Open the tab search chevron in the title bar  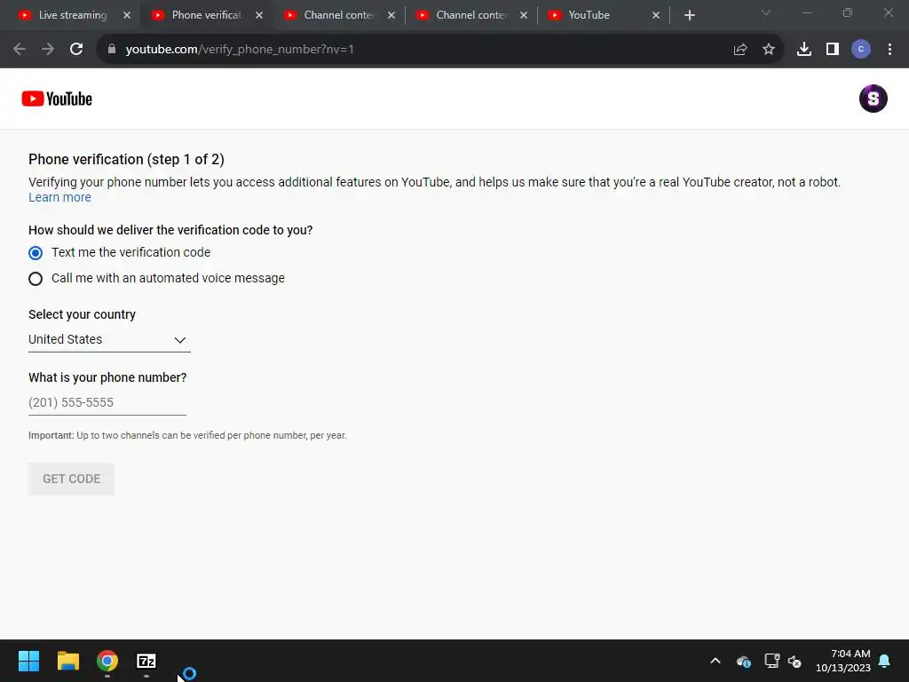766,12
